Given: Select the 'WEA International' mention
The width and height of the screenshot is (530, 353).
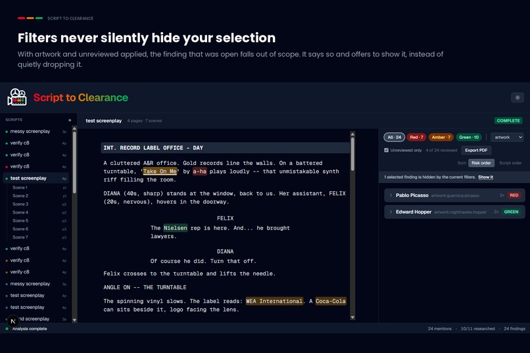Looking at the screenshot, I should 274,301.
